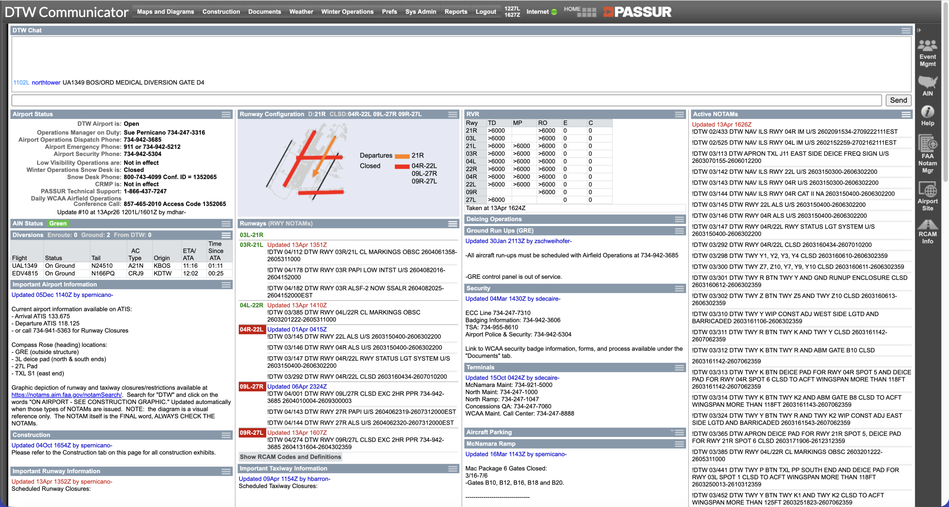Toggle the RVR panel menu icon
The height and width of the screenshot is (507, 949).
(679, 115)
